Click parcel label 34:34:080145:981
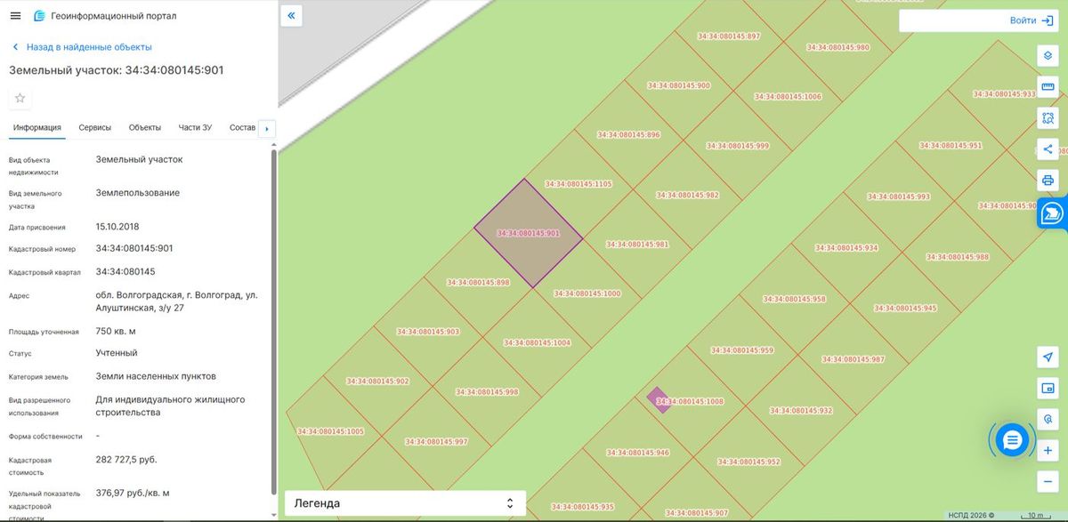The image size is (1068, 522). [637, 244]
